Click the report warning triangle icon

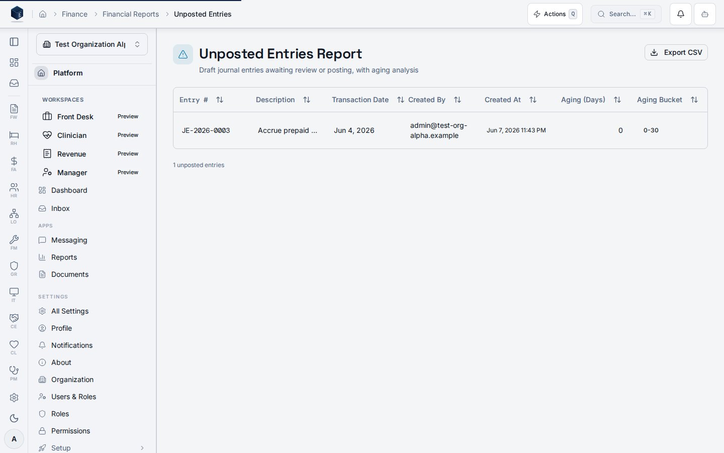pos(183,54)
